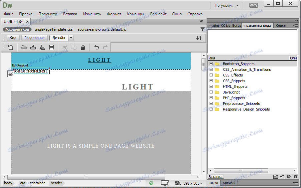Open the Design view mode dropdown arrow
The height and width of the screenshot is (188, 301).
click(71, 38)
